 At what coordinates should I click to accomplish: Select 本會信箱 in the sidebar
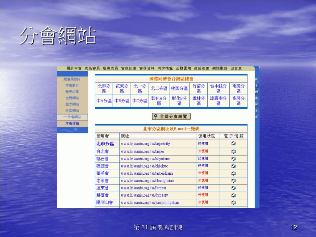click(72, 123)
